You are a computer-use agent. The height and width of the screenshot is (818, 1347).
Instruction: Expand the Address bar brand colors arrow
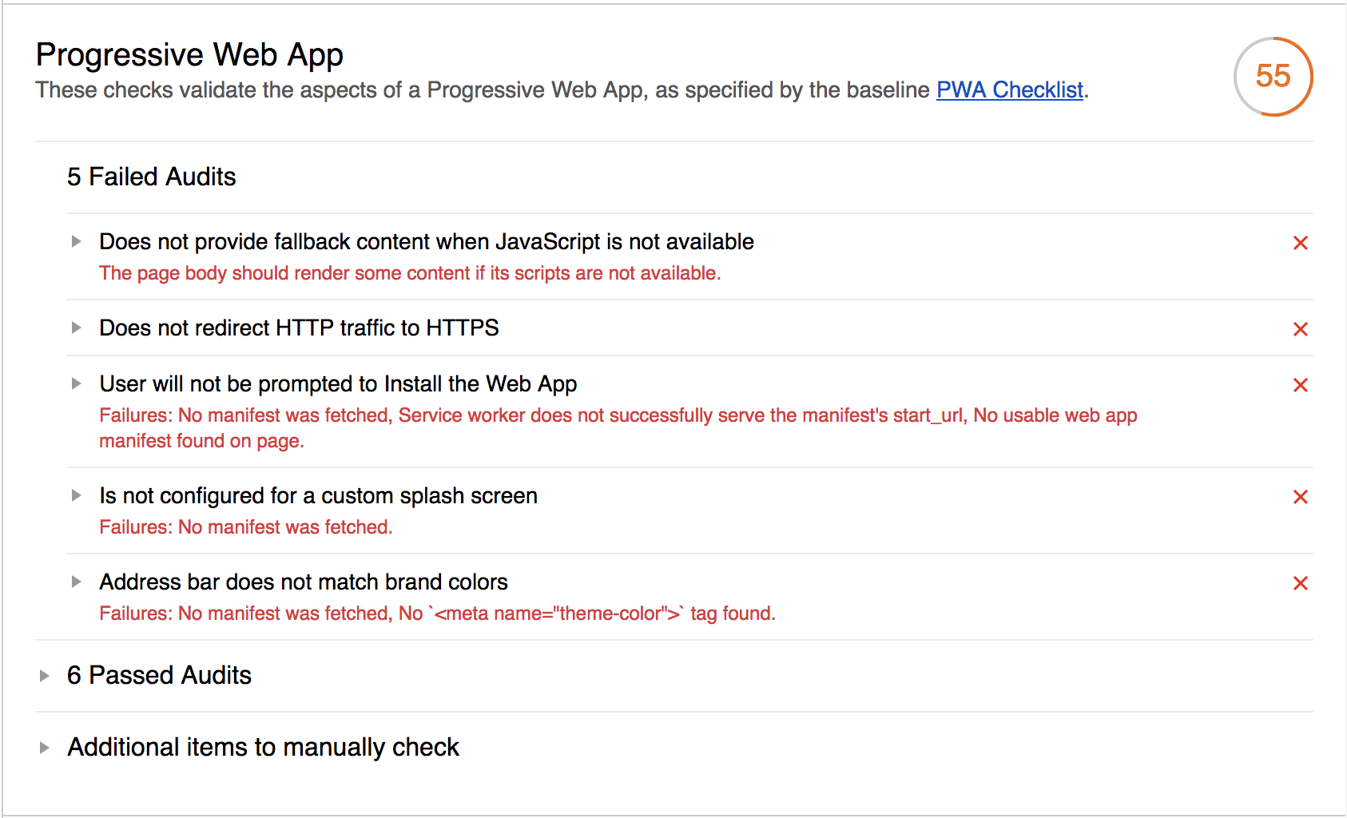76,582
